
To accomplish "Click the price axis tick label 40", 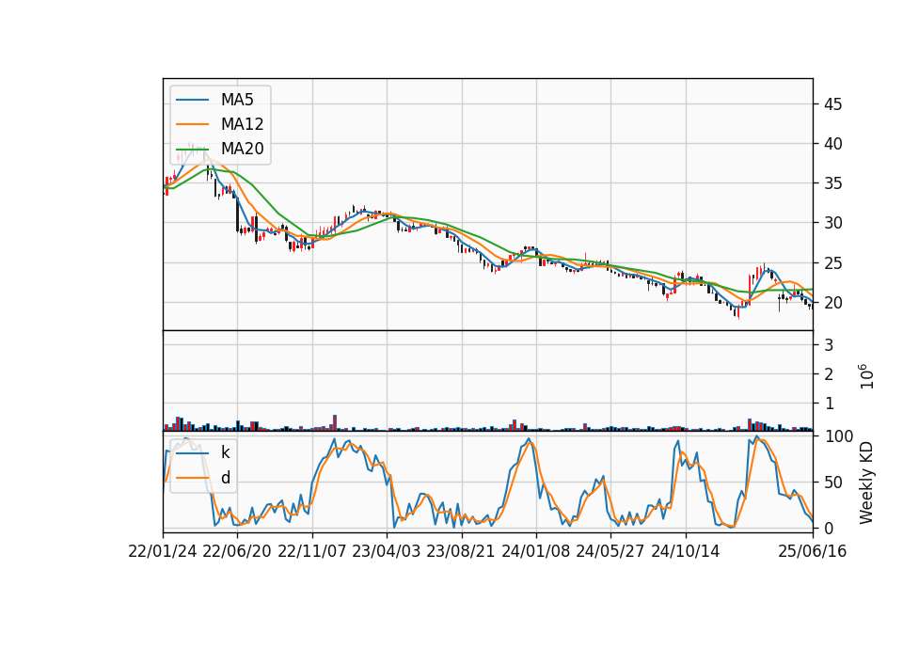I will click(832, 144).
